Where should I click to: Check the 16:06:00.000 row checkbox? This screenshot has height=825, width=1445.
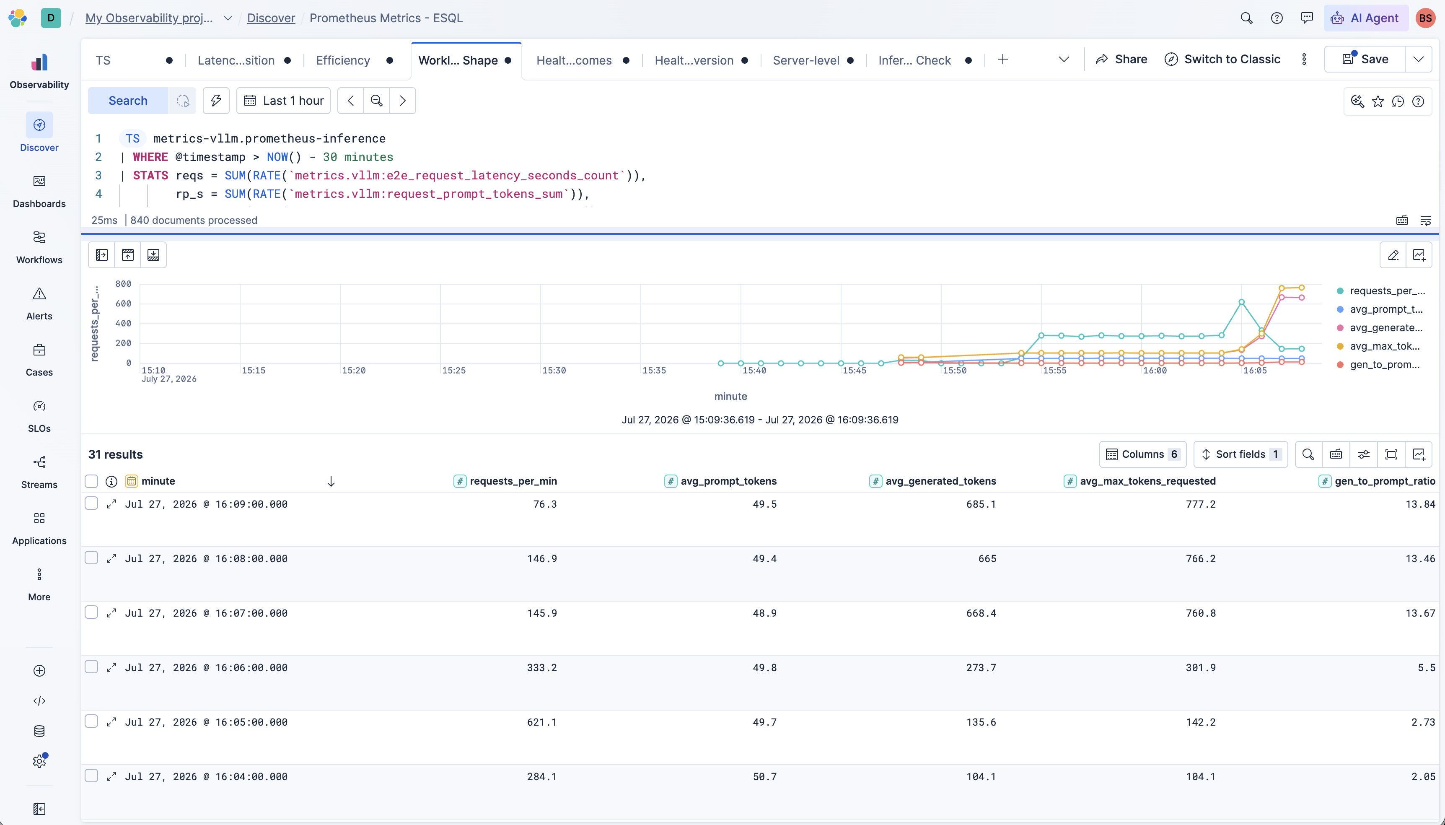coord(91,667)
